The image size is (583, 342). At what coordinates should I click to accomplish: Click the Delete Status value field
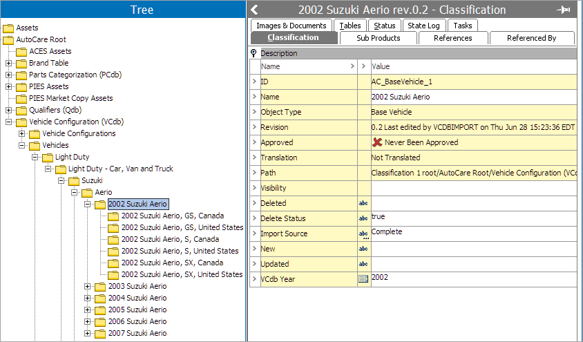click(473, 218)
